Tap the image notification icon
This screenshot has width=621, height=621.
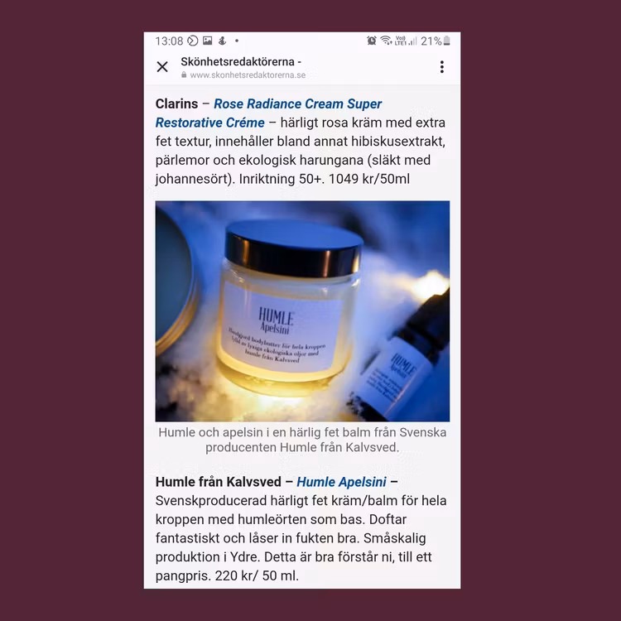pos(208,41)
